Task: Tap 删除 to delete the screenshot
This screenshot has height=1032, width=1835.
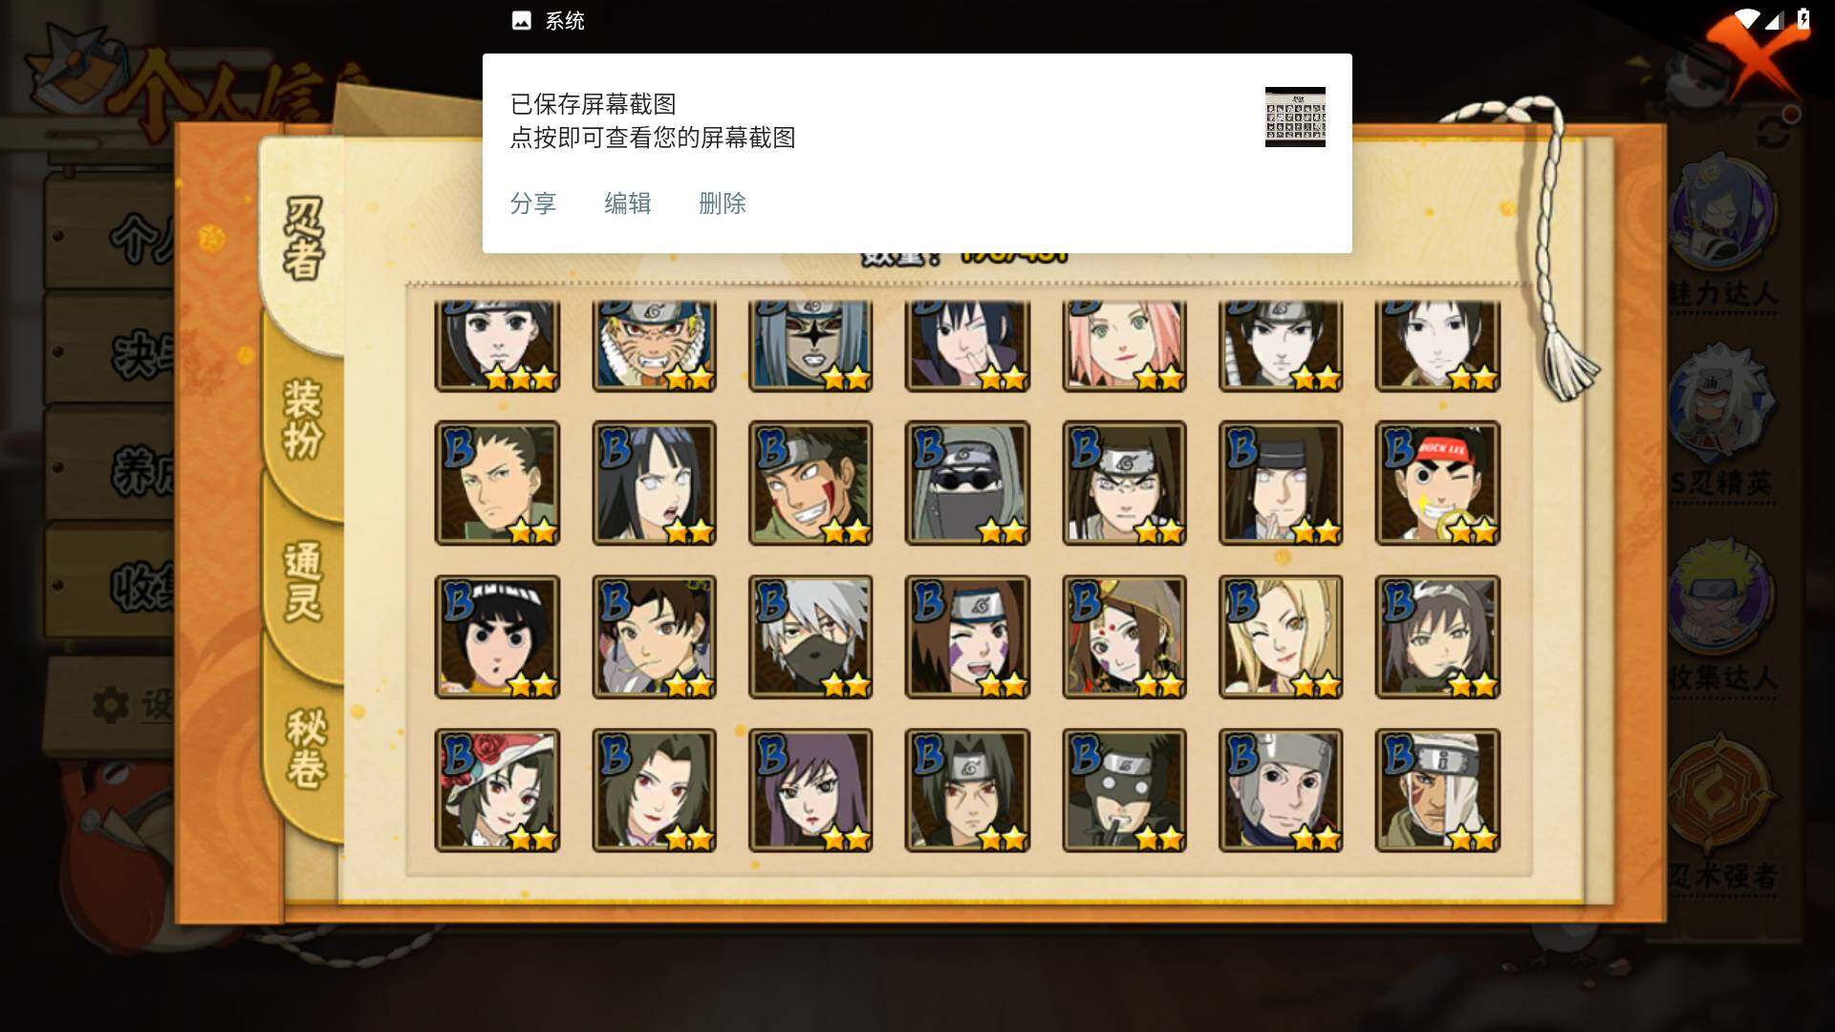Action: click(723, 204)
